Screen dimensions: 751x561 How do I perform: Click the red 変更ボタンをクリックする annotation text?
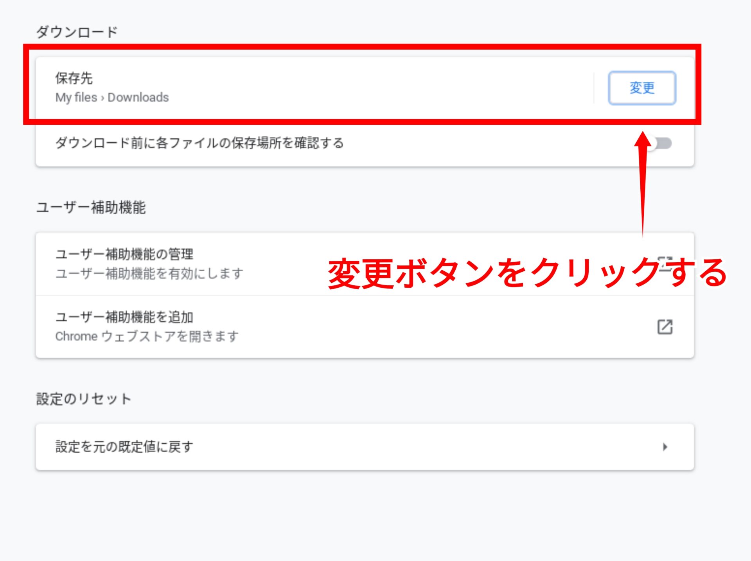(x=527, y=273)
